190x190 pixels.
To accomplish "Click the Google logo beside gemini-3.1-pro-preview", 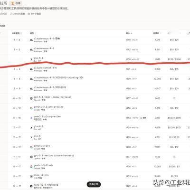I will click(31, 108).
